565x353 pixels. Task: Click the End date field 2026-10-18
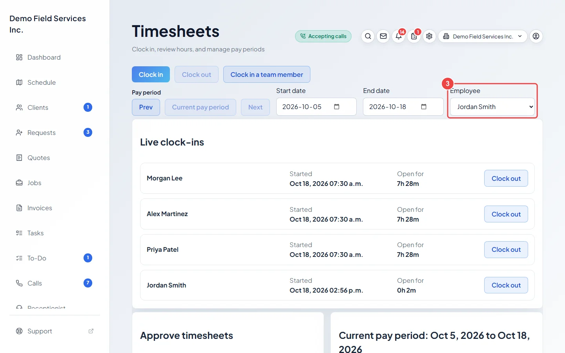tap(403, 107)
